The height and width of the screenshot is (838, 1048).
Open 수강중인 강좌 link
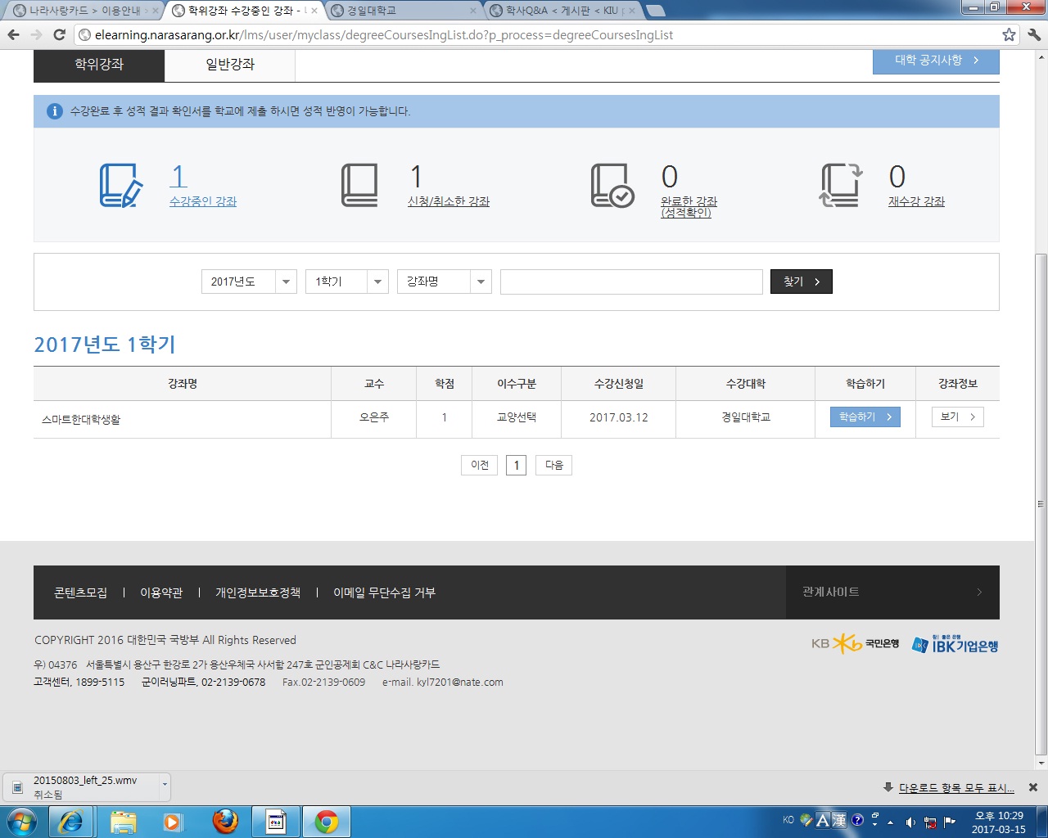pyautogui.click(x=203, y=201)
